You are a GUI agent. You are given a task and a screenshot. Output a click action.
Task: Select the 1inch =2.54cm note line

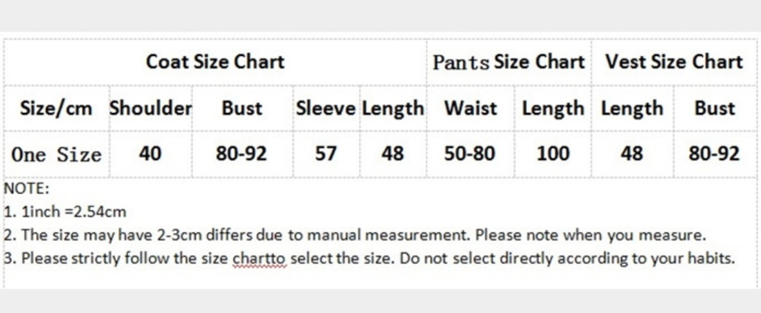click(65, 211)
